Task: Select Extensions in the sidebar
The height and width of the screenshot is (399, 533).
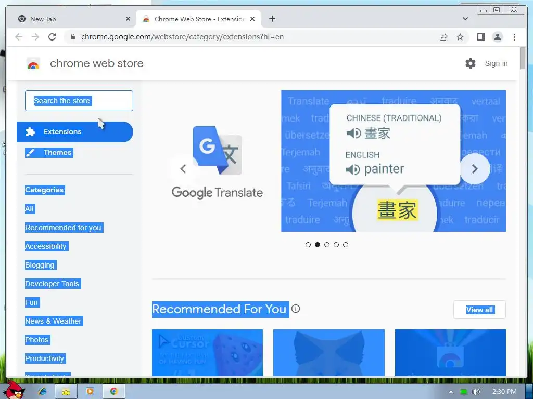Action: point(75,131)
